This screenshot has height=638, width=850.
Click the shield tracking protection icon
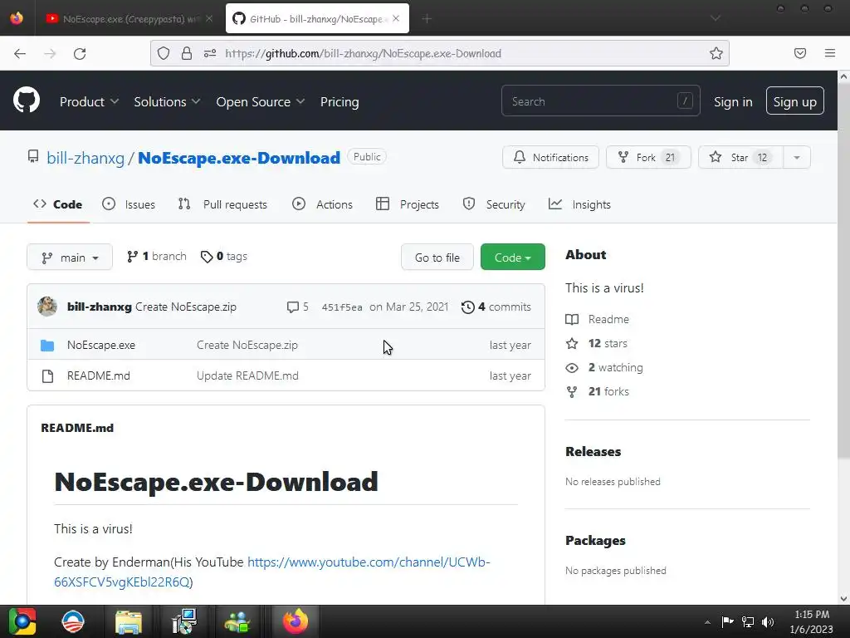point(164,53)
